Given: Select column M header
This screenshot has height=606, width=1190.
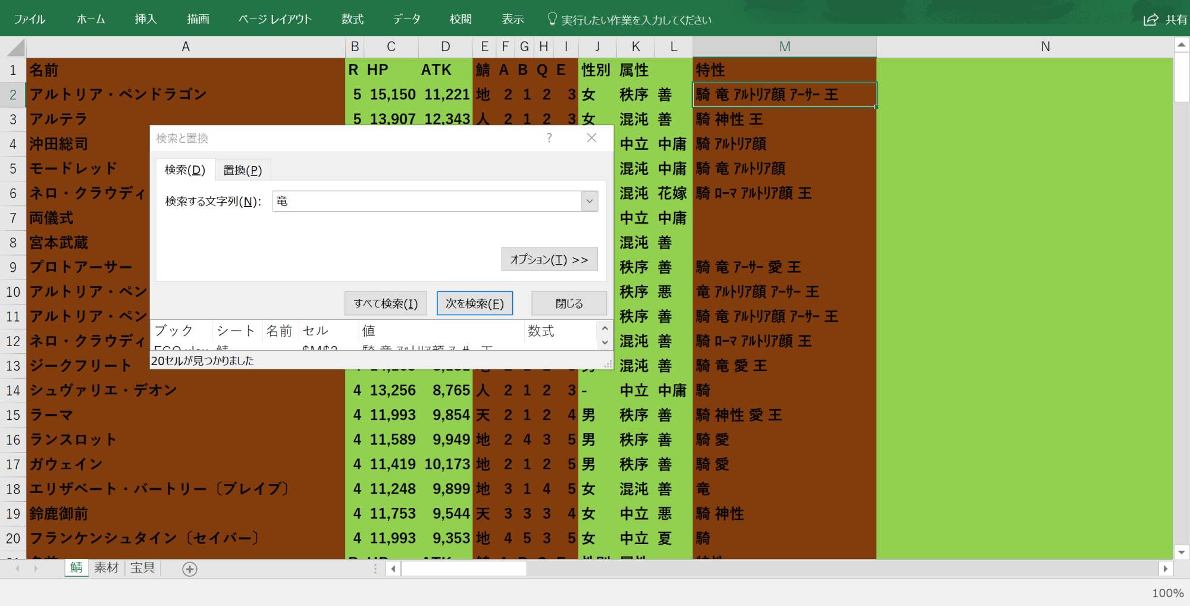Looking at the screenshot, I should [x=784, y=47].
